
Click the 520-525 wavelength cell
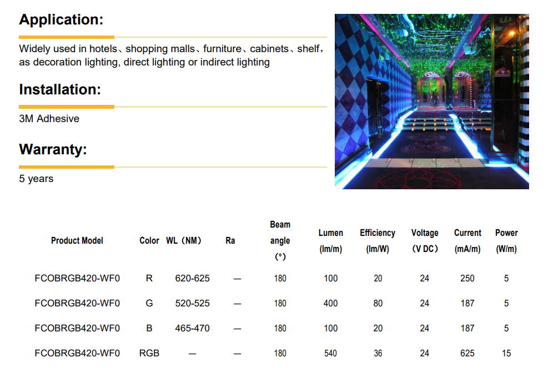[192, 303]
